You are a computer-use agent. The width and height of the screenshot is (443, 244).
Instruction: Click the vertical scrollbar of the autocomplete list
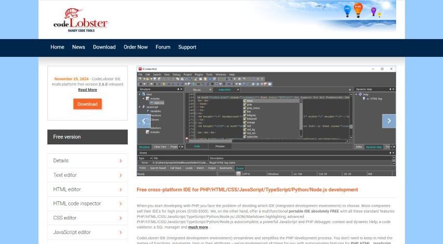pyautogui.click(x=301, y=119)
